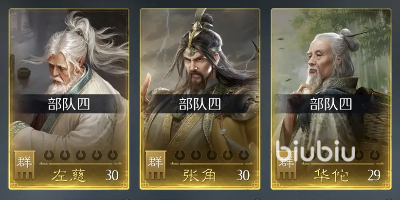Click the 群 faction badge on 张角's card
Image resolution: width=400 pixels, height=200 pixels.
(x=156, y=164)
